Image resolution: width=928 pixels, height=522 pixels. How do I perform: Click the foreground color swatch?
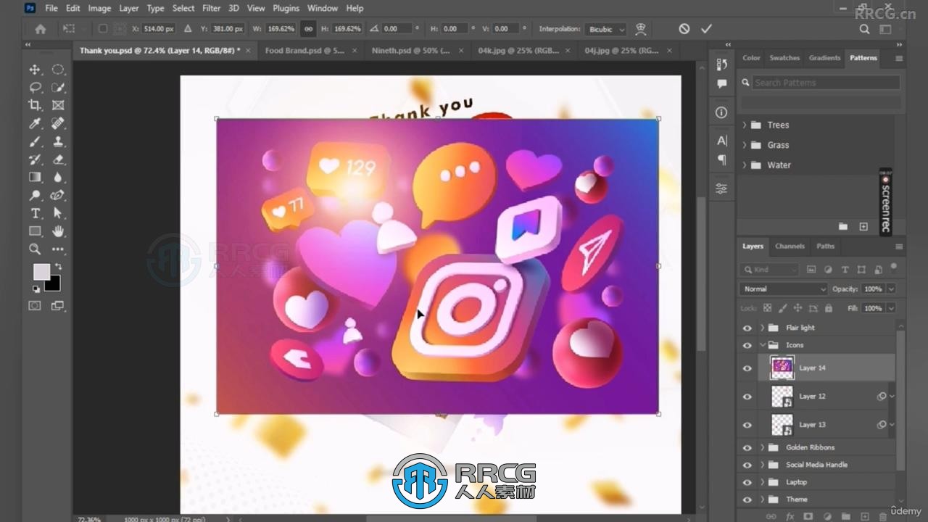pos(41,272)
